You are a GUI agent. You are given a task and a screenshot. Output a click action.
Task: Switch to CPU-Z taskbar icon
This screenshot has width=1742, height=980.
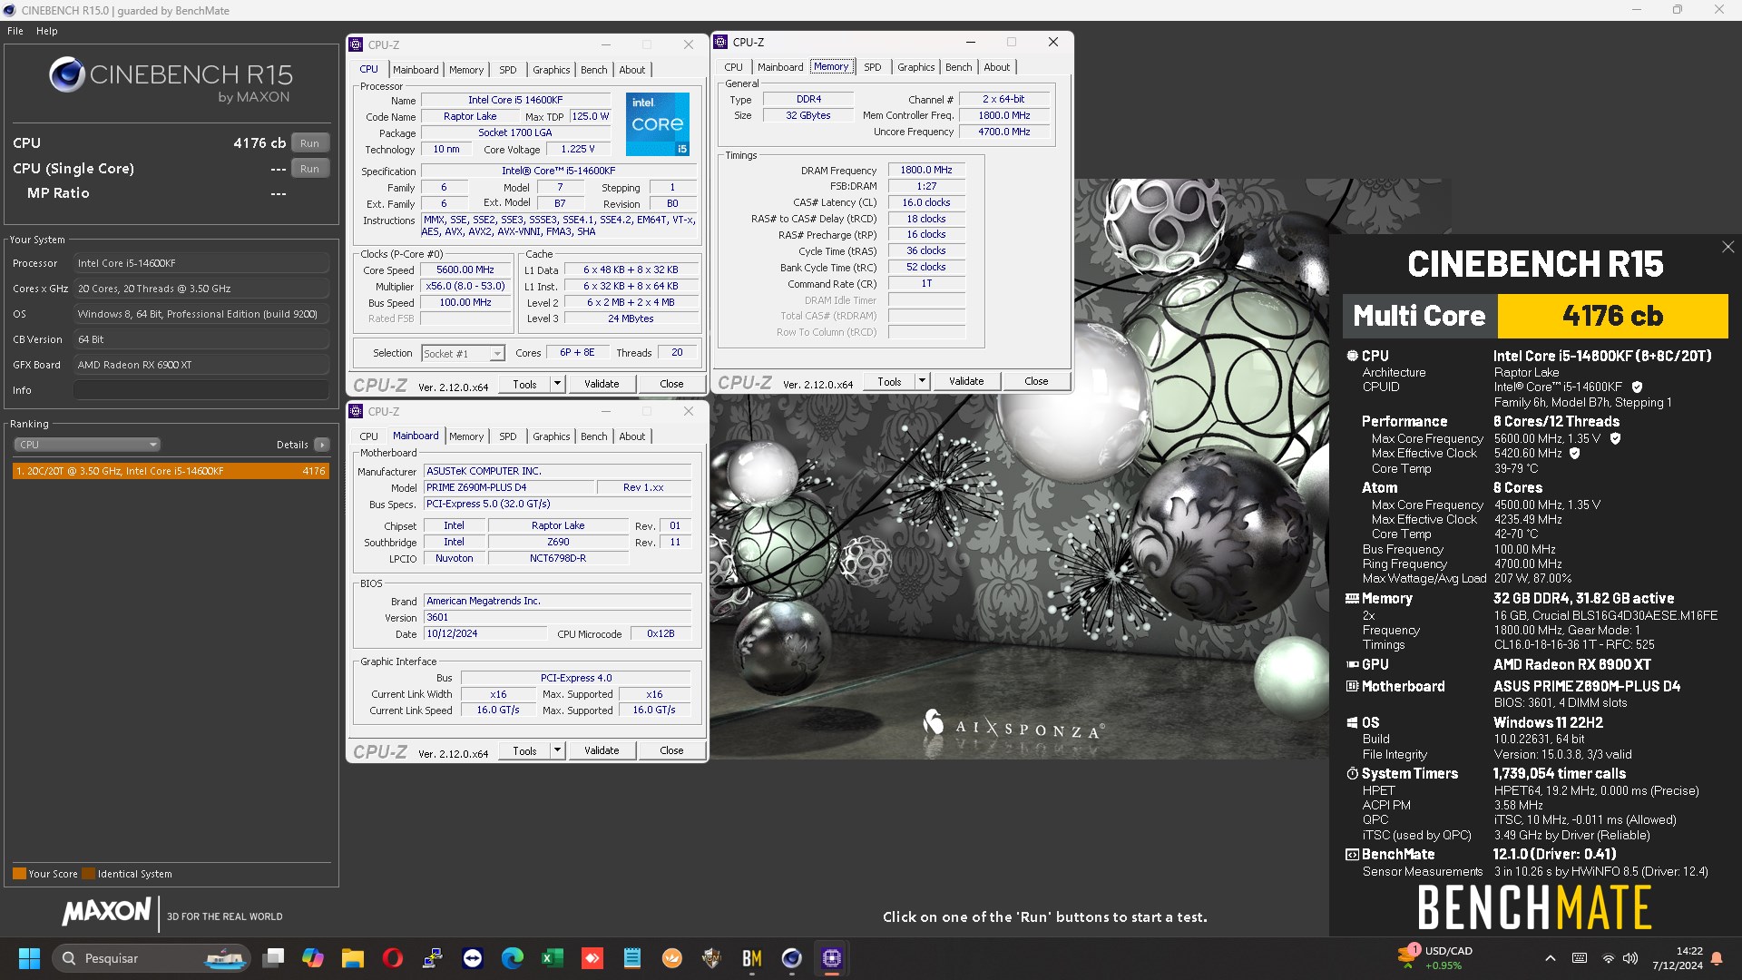click(832, 958)
